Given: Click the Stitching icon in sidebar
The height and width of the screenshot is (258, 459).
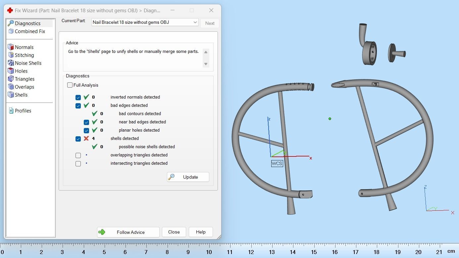Looking at the screenshot, I should coord(11,55).
